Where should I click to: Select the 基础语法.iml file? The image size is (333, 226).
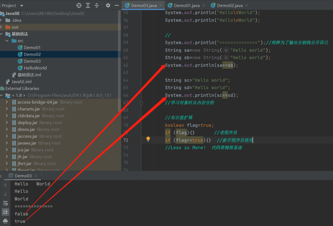tap(29, 75)
